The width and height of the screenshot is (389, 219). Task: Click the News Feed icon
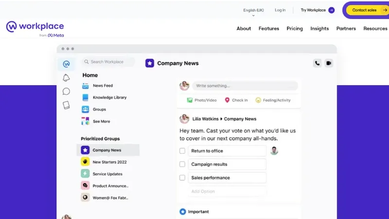[x=86, y=86]
